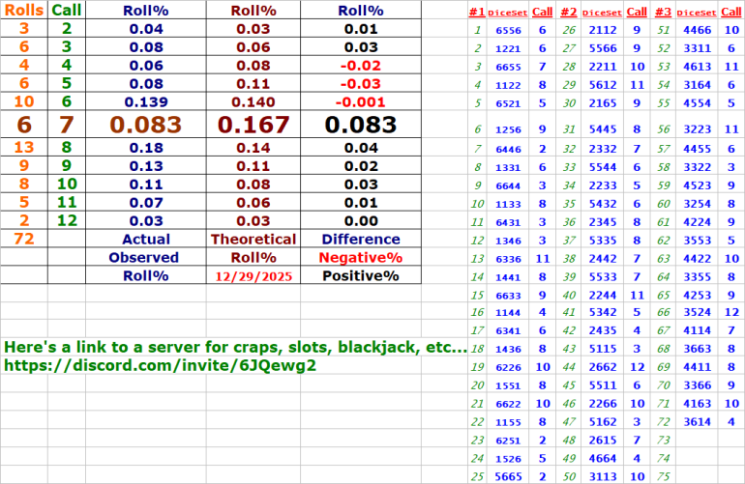The image size is (745, 484).
Task: Click the red -0.001 difference cell
Action: point(360,101)
